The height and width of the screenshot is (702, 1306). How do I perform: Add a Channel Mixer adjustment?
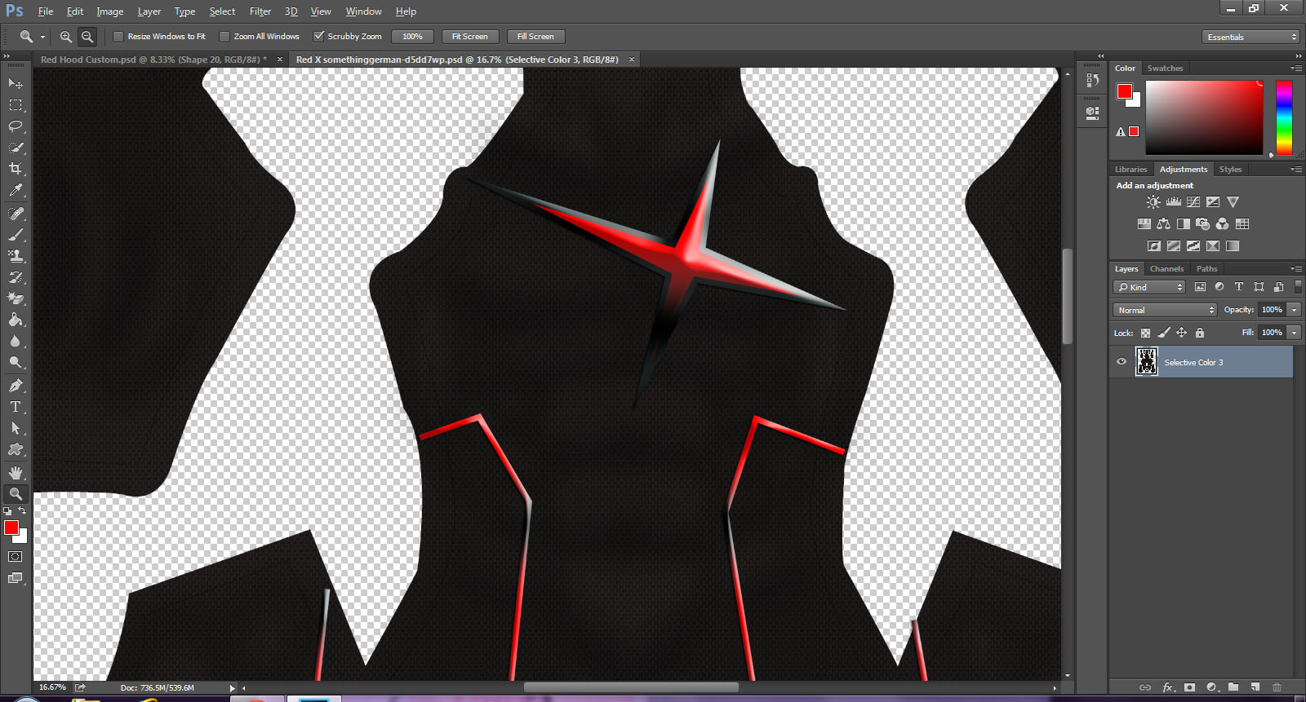(1222, 224)
